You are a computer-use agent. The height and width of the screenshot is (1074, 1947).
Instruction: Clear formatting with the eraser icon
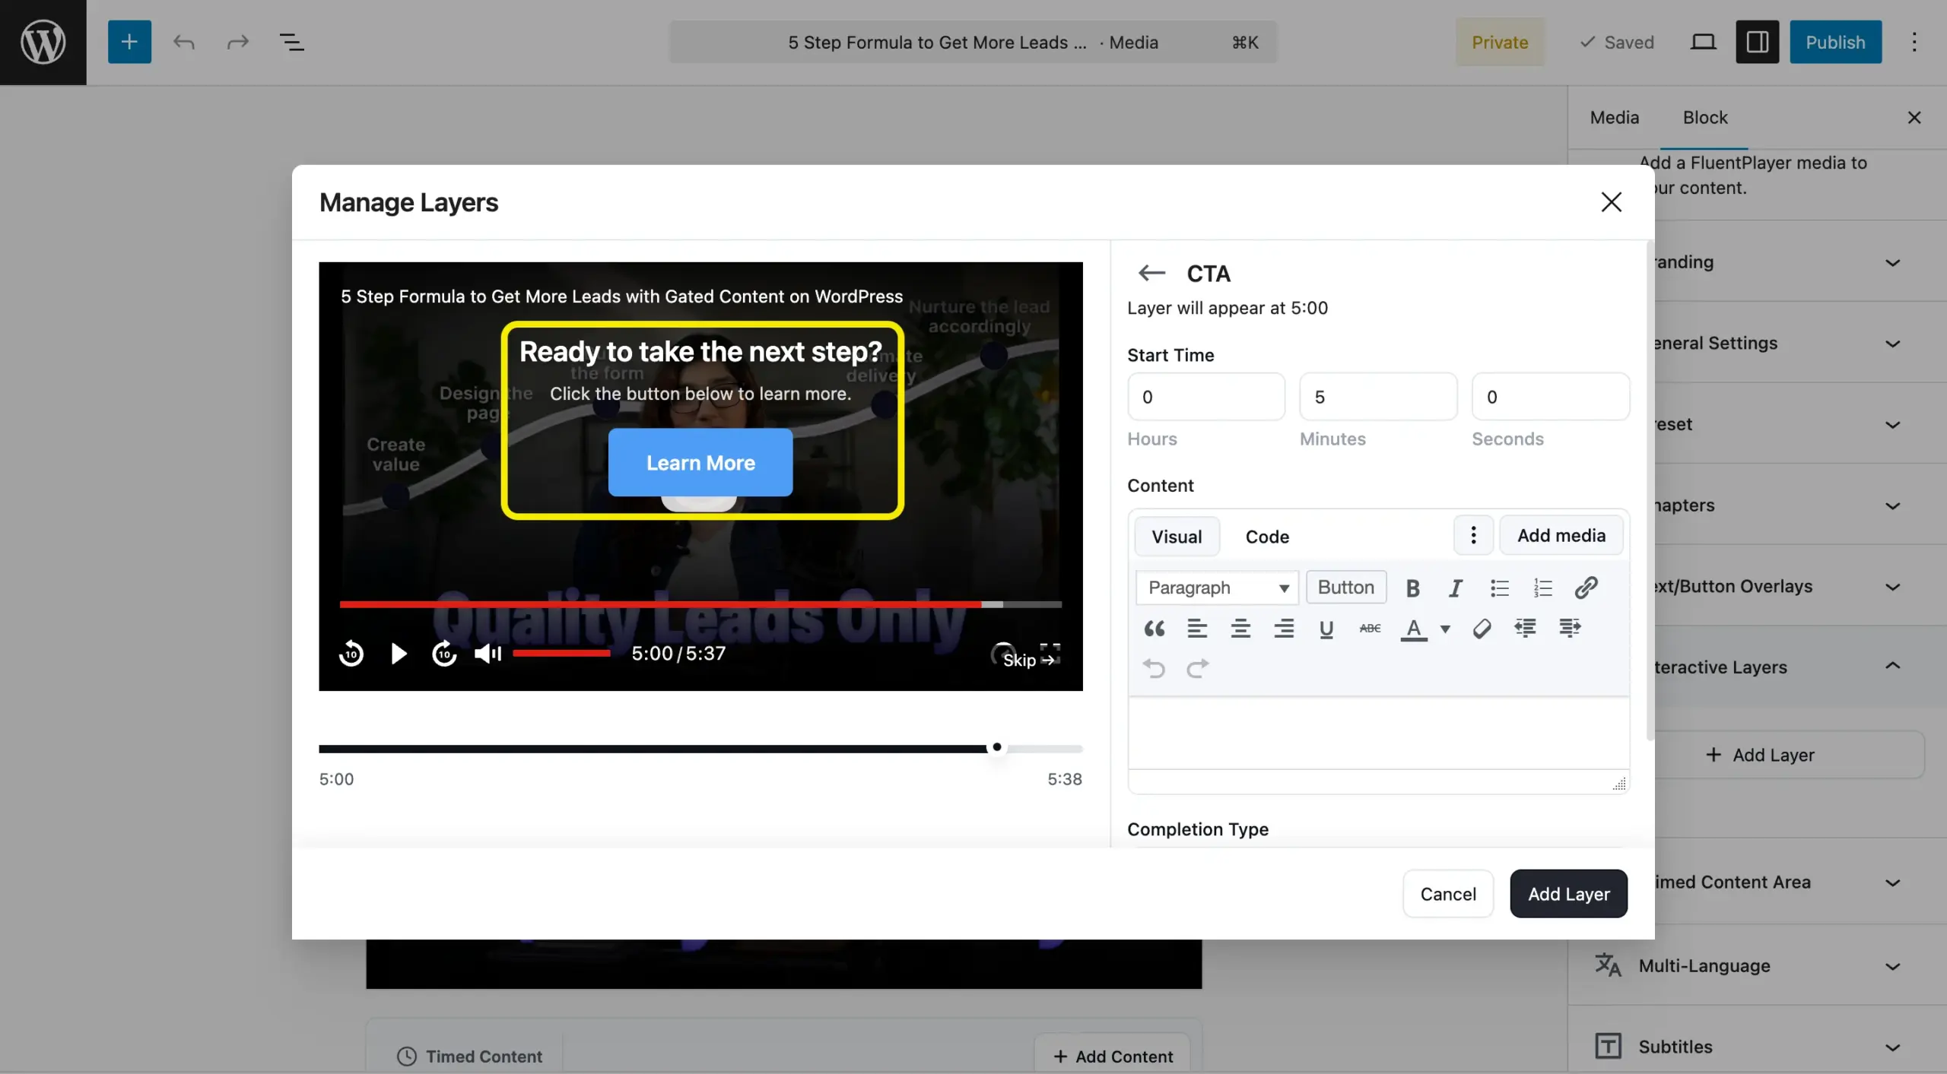[1481, 629]
